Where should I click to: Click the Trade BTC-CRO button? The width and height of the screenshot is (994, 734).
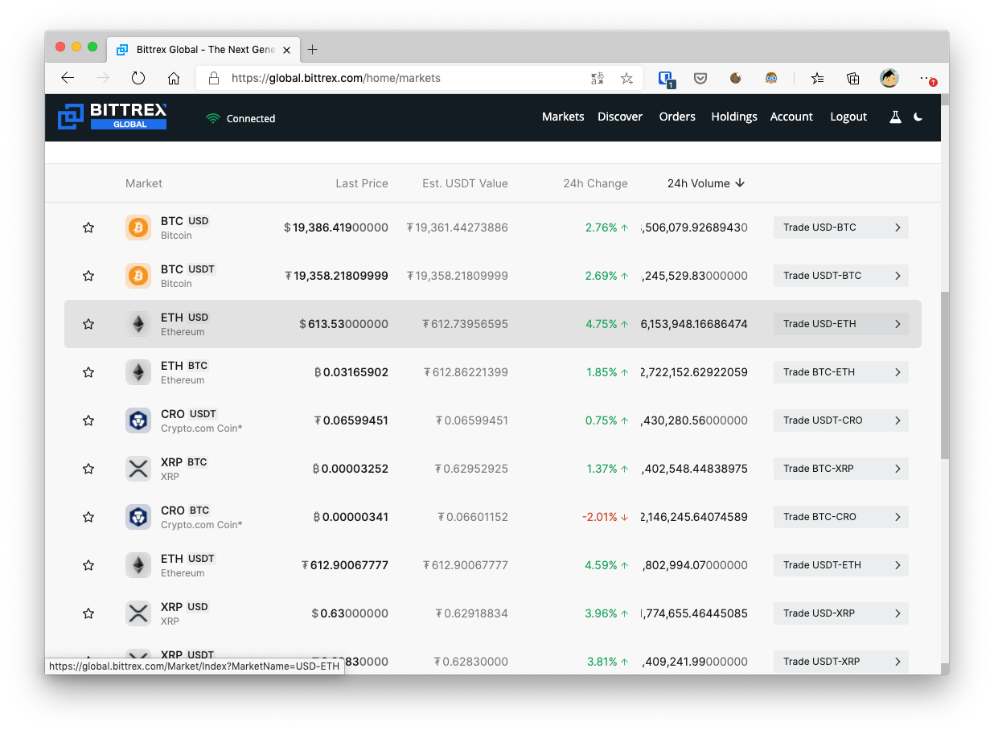tap(841, 517)
